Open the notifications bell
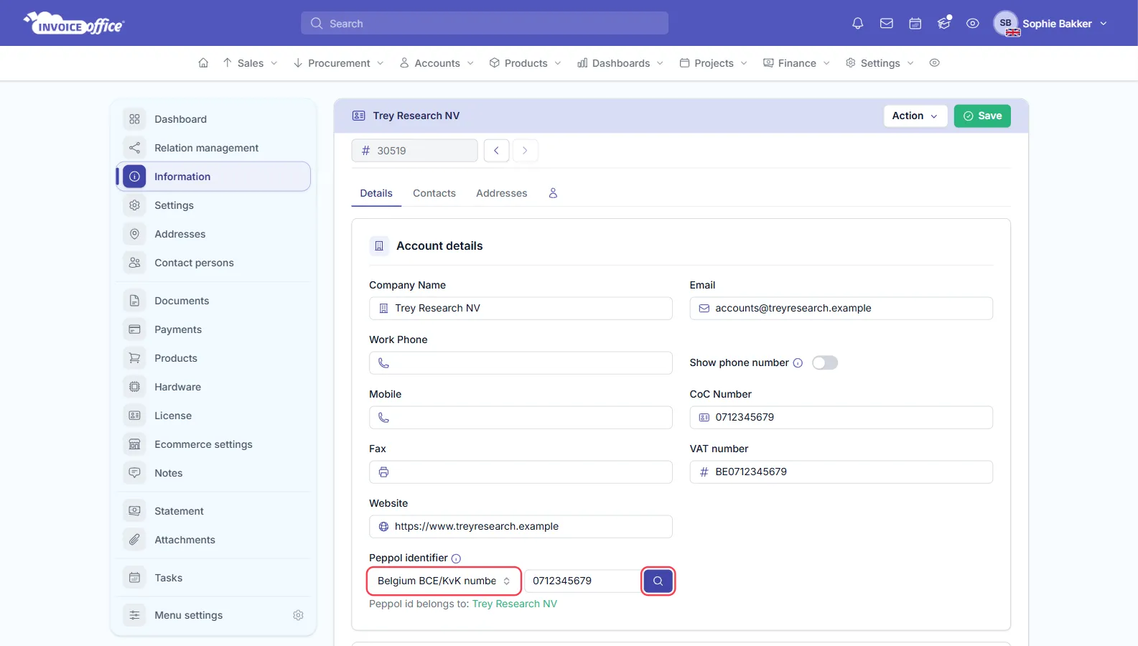The height and width of the screenshot is (646, 1138). click(x=857, y=24)
